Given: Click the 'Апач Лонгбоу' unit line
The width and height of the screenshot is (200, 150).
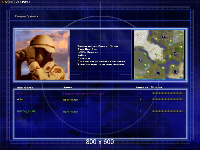Looking at the screenshot, I should [x=87, y=49].
